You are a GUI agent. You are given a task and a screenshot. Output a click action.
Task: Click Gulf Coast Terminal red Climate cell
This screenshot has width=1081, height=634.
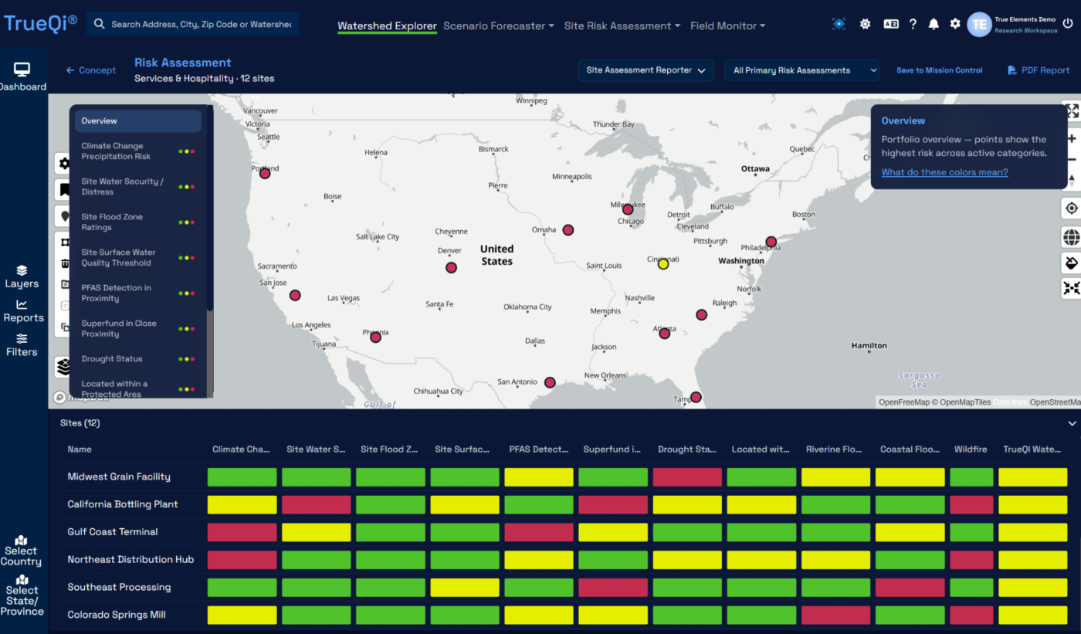click(242, 533)
